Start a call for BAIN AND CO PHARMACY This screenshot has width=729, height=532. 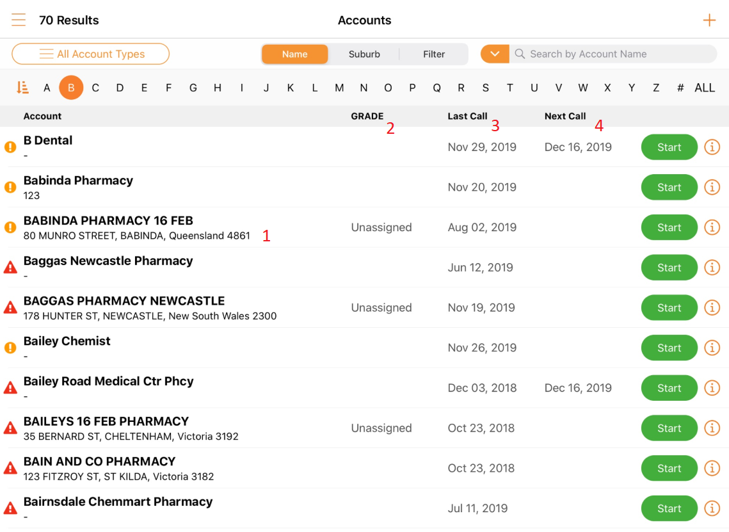[669, 468]
